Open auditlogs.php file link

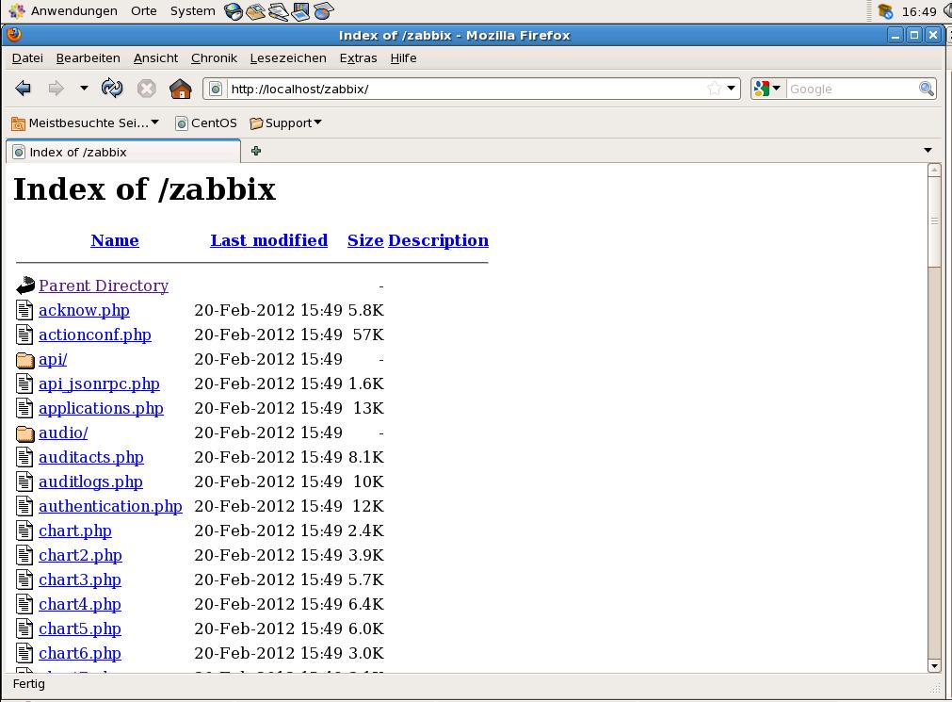(91, 482)
